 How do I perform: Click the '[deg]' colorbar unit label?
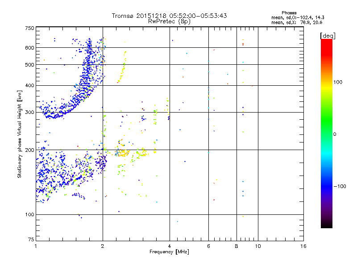pyautogui.click(x=328, y=36)
